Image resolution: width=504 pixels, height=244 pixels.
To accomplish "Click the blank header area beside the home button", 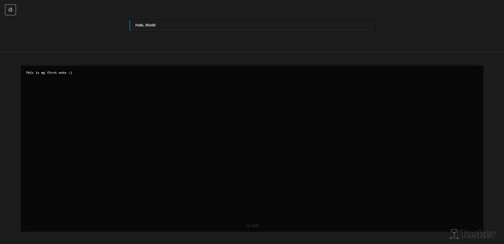I will pyautogui.click(x=60, y=10).
